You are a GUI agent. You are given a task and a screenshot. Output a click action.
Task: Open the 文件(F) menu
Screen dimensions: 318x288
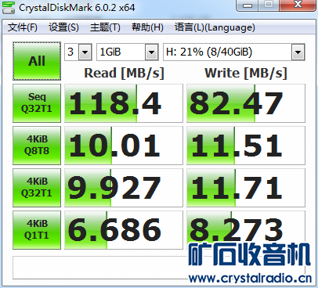pos(23,27)
